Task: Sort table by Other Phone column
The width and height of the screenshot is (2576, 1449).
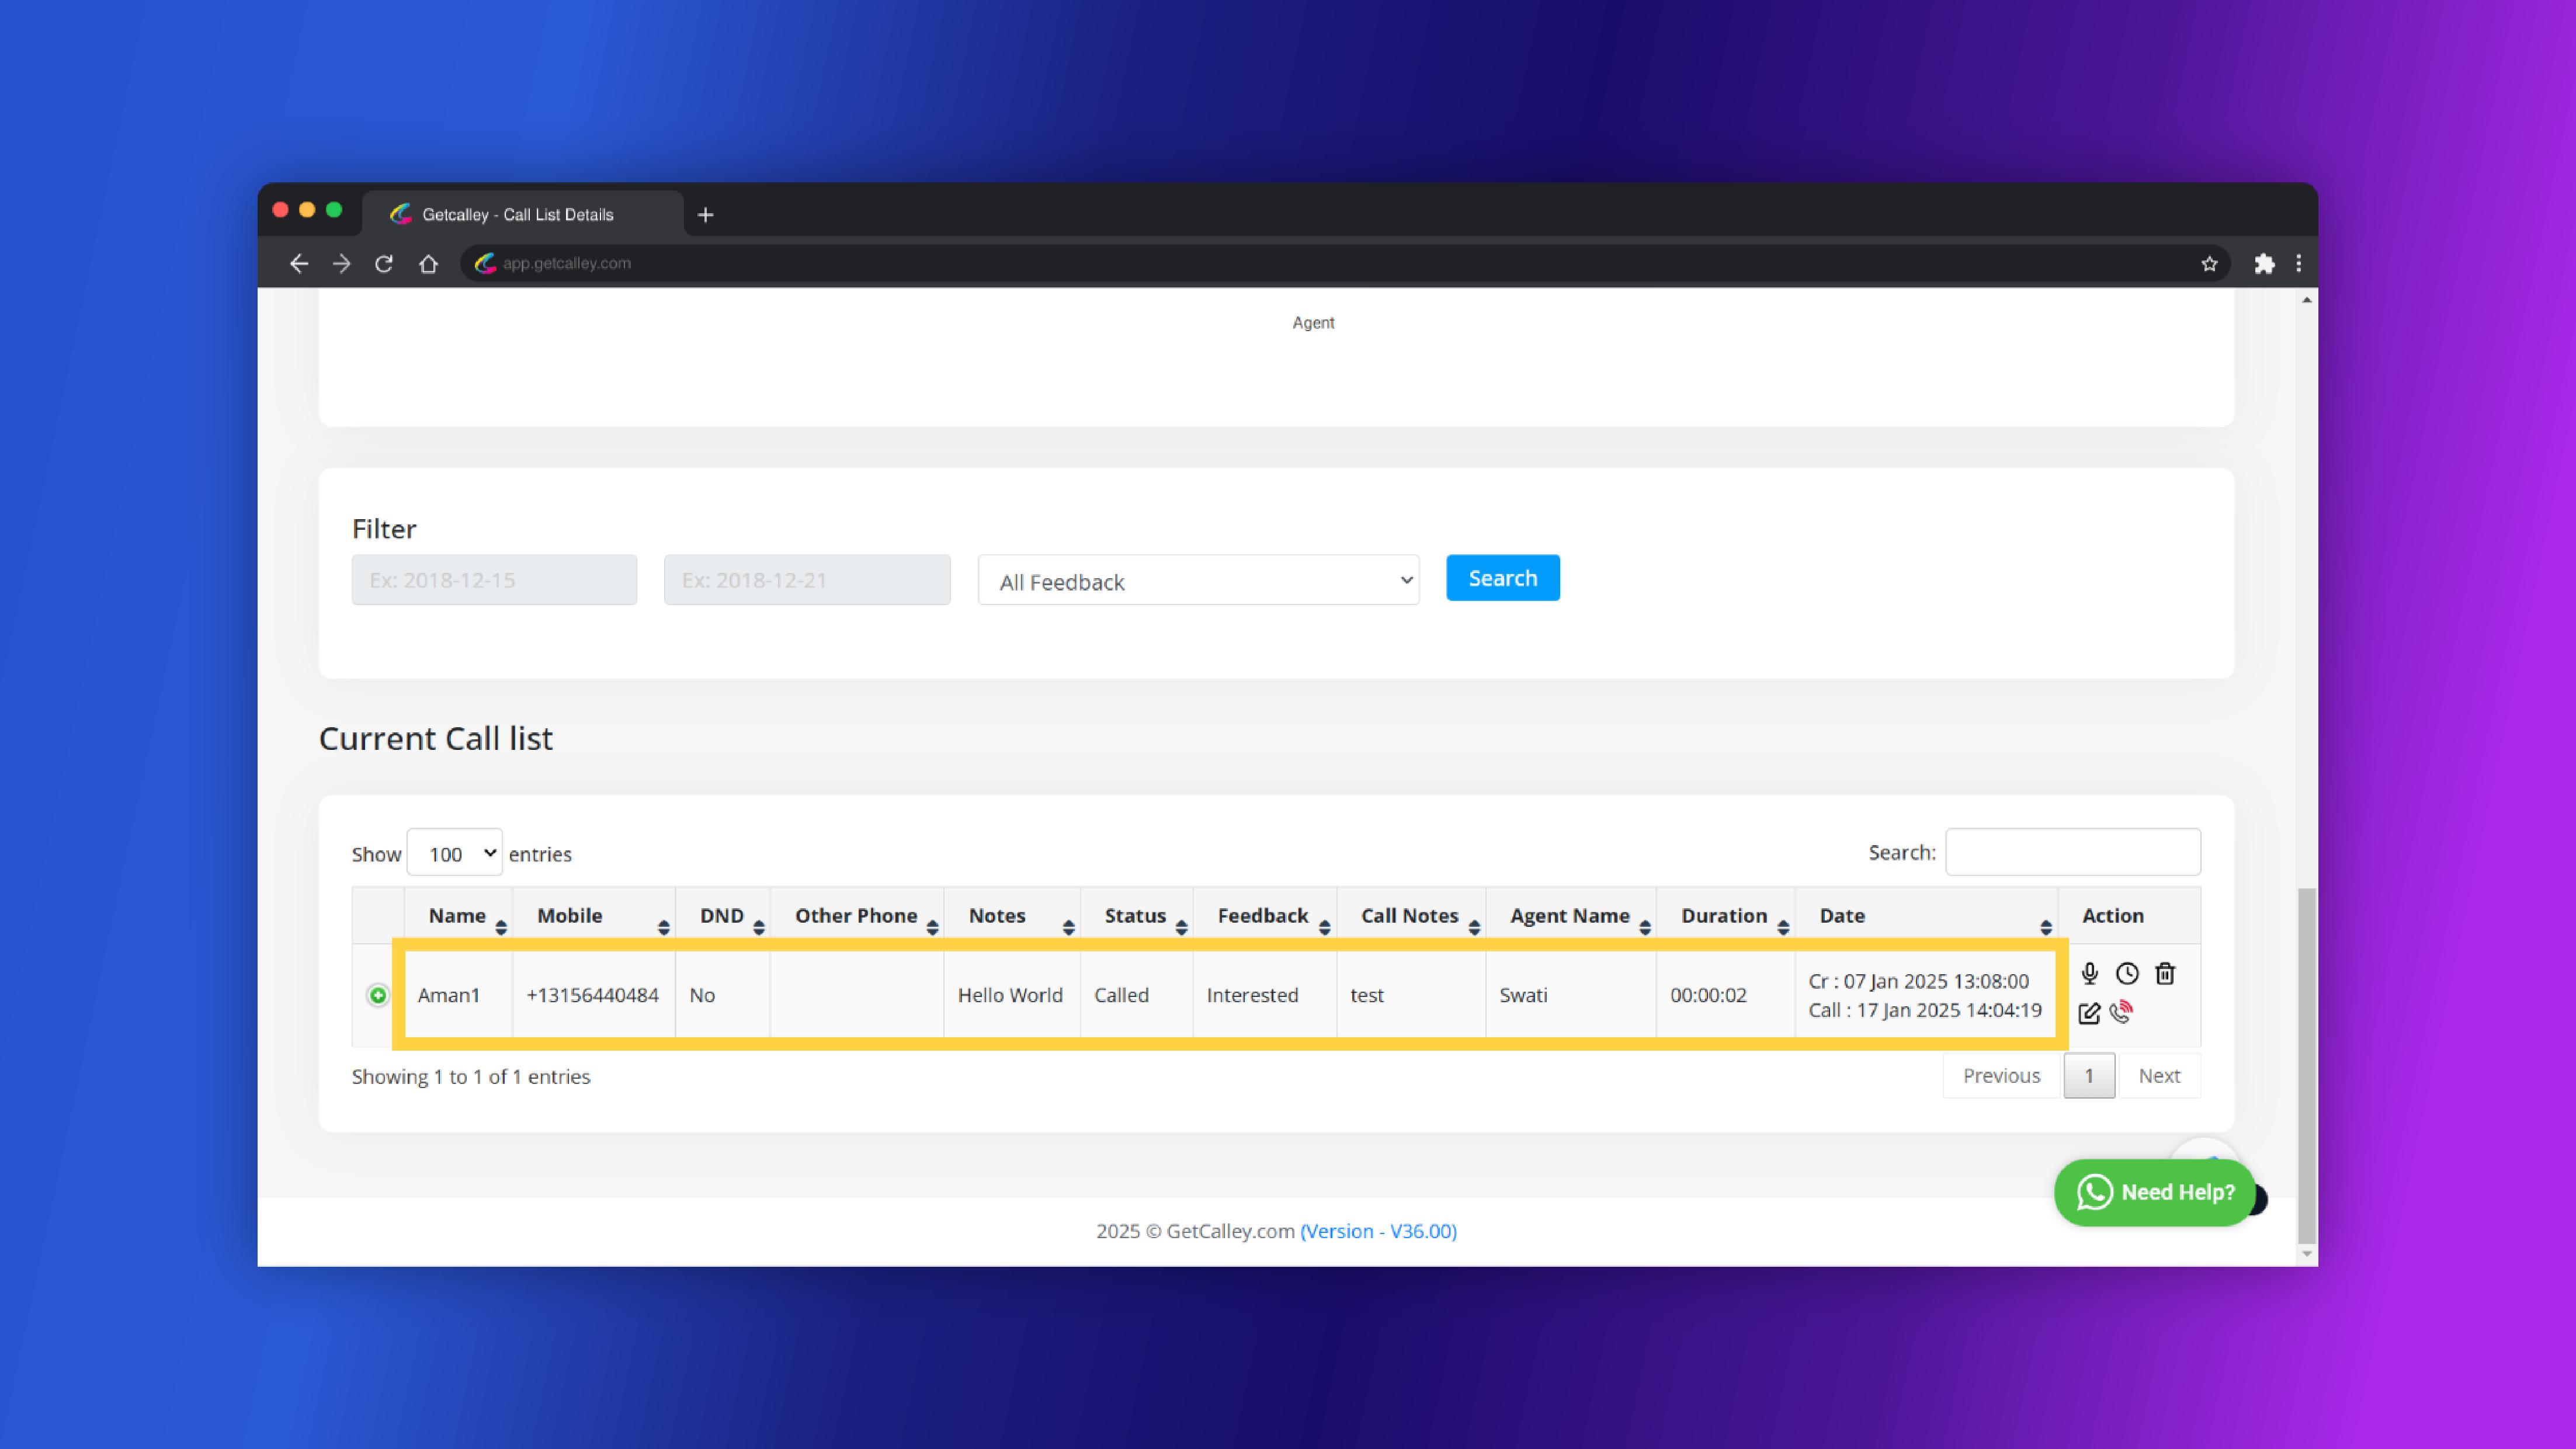Action: pyautogui.click(x=857, y=916)
